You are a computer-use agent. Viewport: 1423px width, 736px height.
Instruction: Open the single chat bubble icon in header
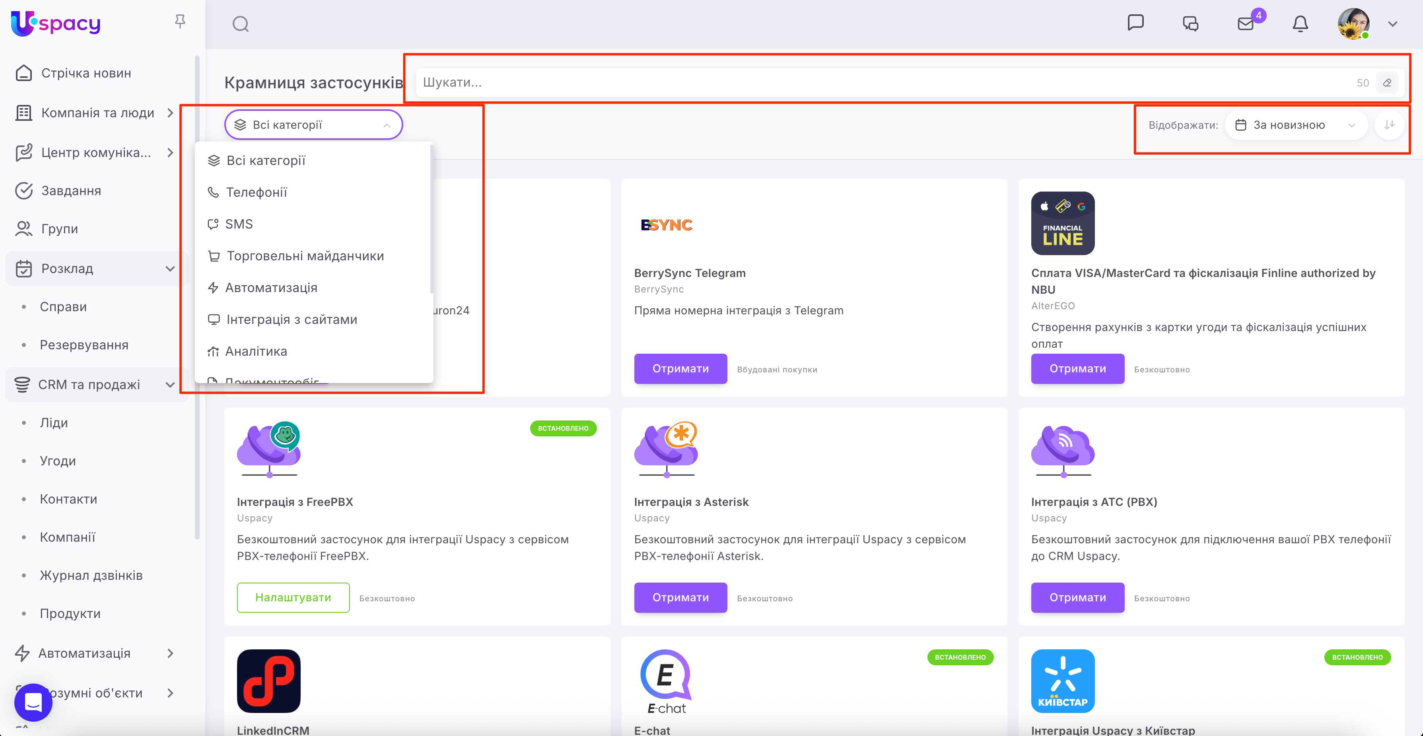(x=1135, y=23)
